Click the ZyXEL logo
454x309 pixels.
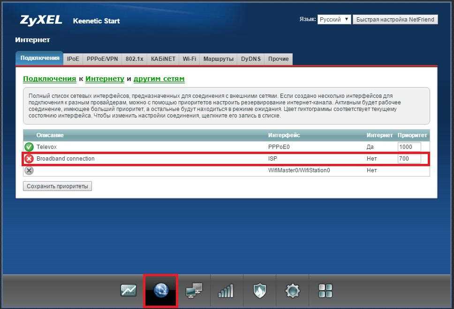(x=41, y=20)
